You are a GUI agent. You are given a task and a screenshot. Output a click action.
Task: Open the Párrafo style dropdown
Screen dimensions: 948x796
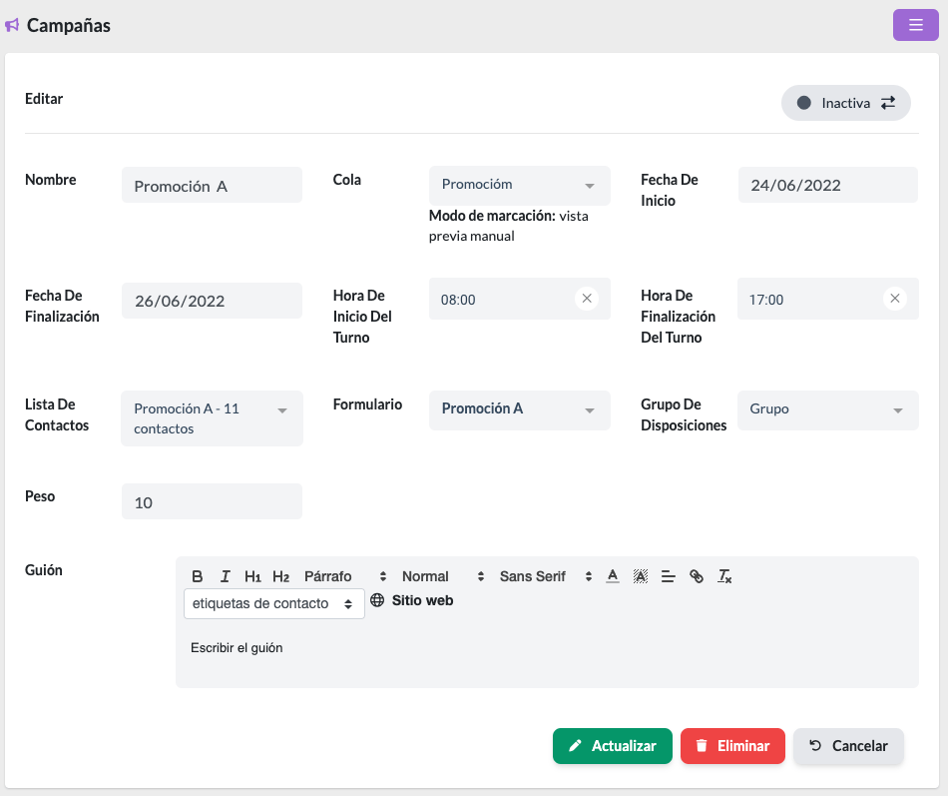click(x=345, y=576)
